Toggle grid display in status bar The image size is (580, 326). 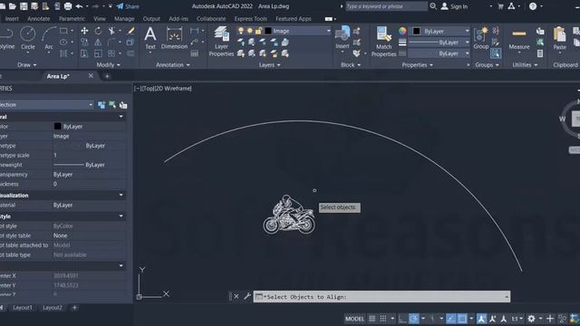pyautogui.click(x=372, y=319)
